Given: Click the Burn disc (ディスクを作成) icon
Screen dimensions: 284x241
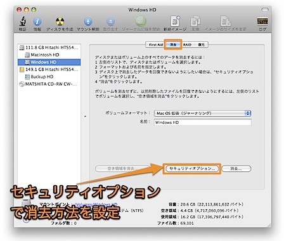Looking at the screenshot, I should [60, 22].
